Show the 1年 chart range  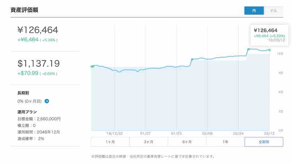225,141
